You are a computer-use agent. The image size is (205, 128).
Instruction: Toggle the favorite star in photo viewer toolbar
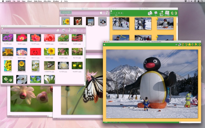[189, 45]
